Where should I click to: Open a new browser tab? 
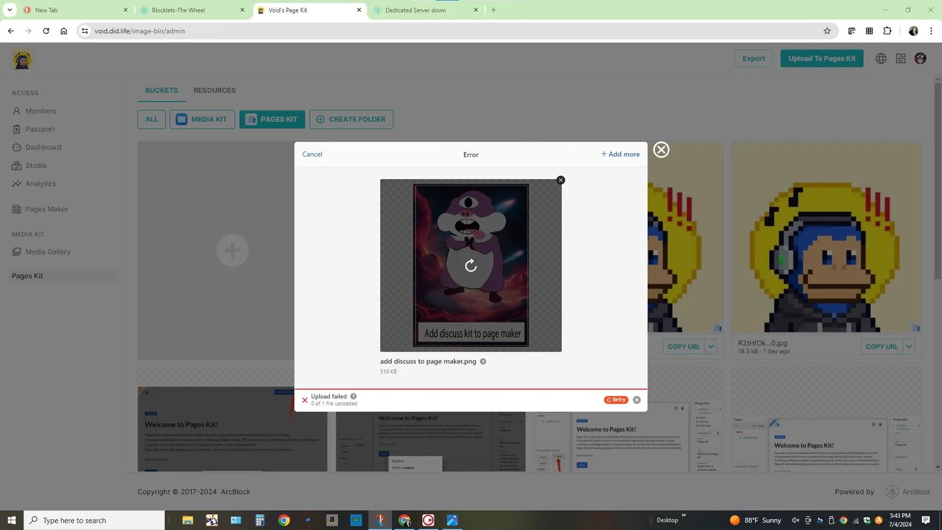tap(493, 10)
